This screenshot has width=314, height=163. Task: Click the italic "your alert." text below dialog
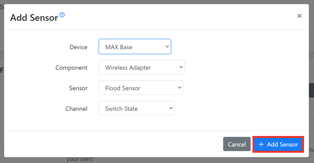80,159
